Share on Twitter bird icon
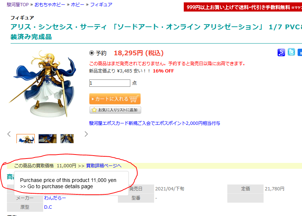302x216 pixels. [x=291, y=52]
